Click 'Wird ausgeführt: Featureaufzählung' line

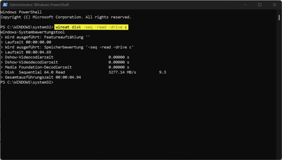click(x=45, y=37)
